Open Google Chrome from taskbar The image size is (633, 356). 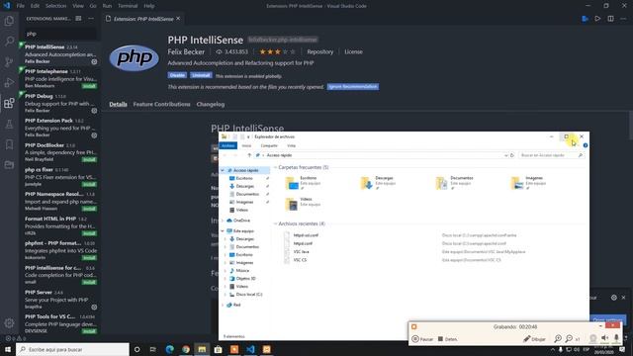(186, 349)
